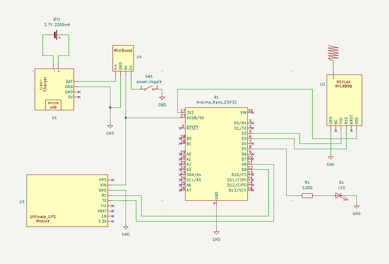Click the no-connect marker on charger 5V pin
This screenshot has height=264, width=389.
click(x=79, y=97)
